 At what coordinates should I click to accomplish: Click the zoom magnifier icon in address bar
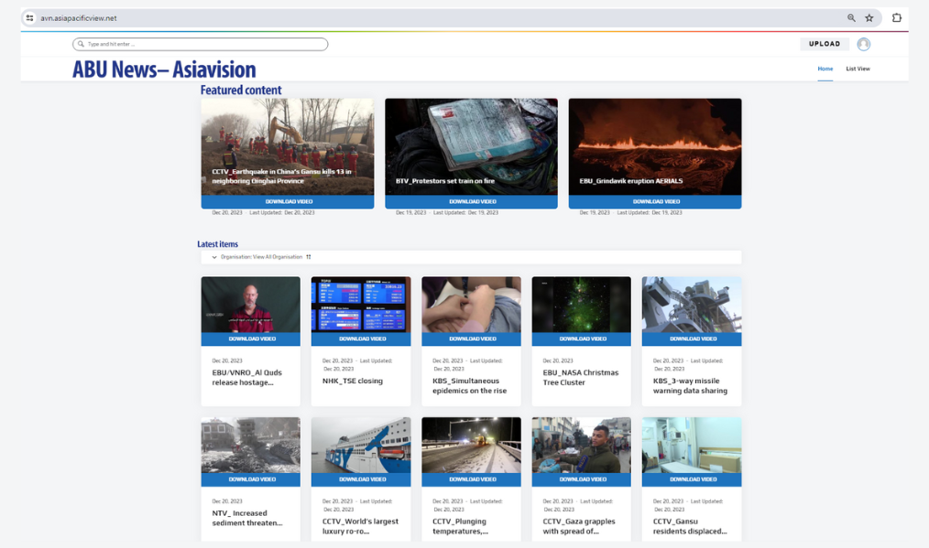point(851,17)
